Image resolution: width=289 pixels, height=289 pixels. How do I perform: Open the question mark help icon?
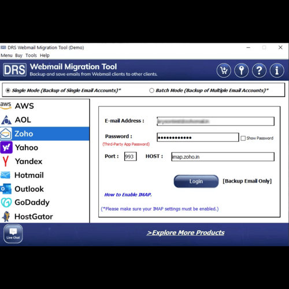[259, 71]
